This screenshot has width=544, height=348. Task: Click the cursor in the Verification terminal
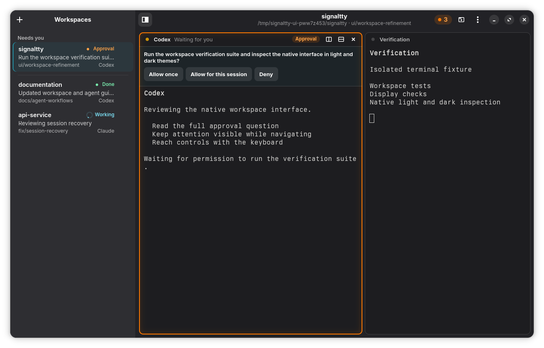coord(372,118)
